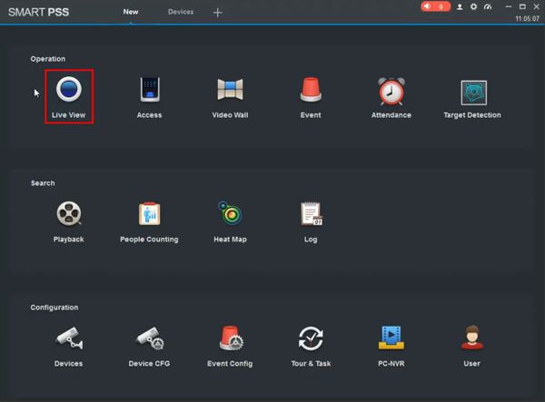Screen dimensions: 545x402
Task: Open the Attendance clock icon
Action: pyautogui.click(x=391, y=91)
